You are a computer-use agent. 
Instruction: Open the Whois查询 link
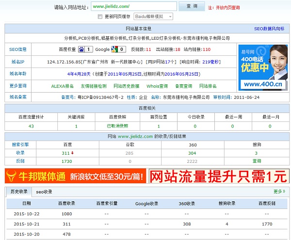[x=157, y=86]
